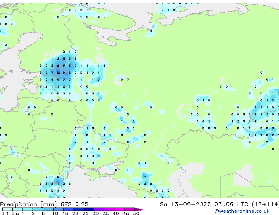
Task: Click the '0.1' legend scale label
Action: [5, 213]
